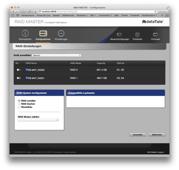Image resolution: width=179 pixels, height=170 pixels.
Task: Select the Neuaufbau option
Action: pos(19,107)
